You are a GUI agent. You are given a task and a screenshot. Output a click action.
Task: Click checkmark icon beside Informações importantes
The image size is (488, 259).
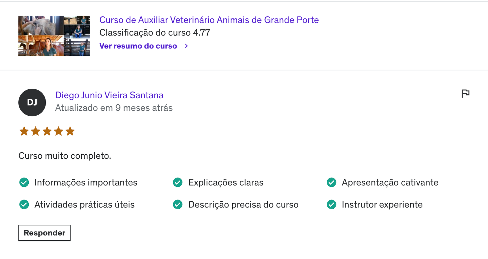pos(24,182)
